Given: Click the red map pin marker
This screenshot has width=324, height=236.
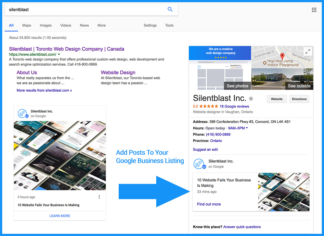Looking at the screenshot, I should tap(282, 57).
